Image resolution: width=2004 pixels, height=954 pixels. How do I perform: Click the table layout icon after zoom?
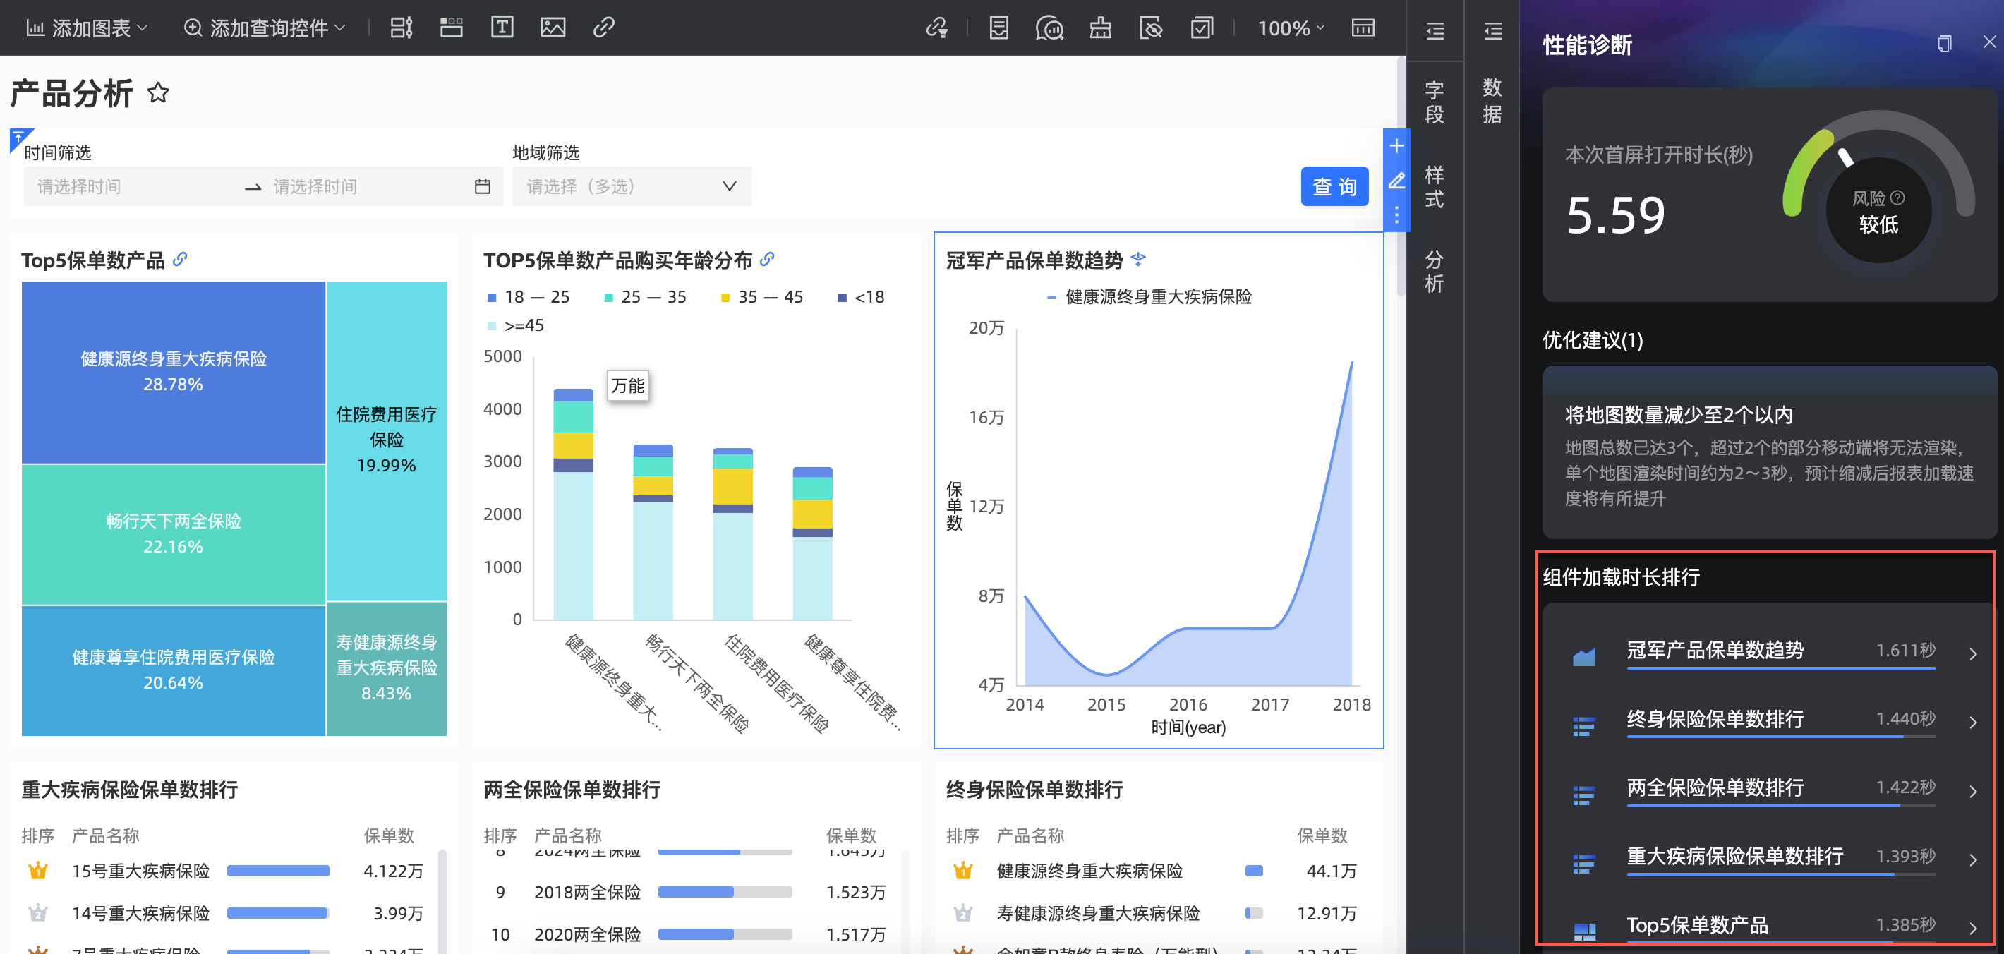(x=1363, y=28)
